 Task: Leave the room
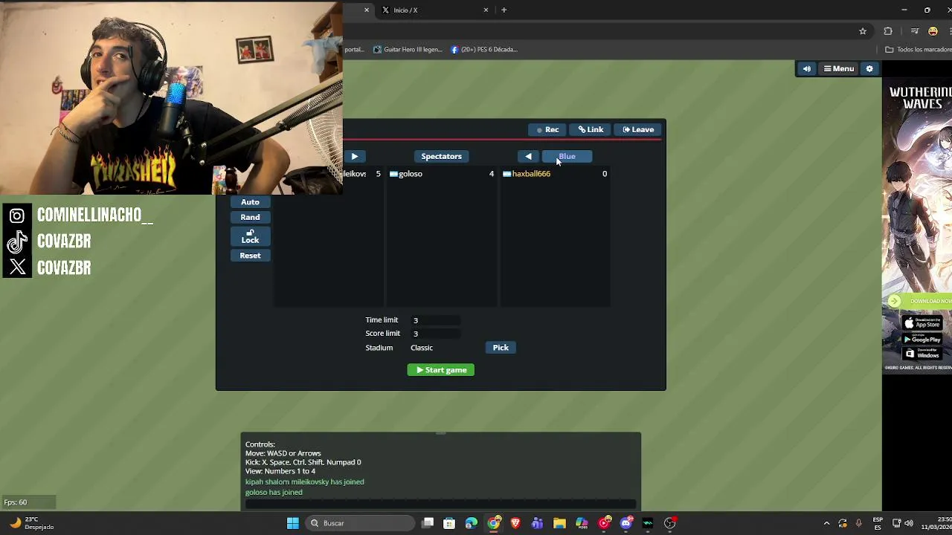tap(638, 129)
